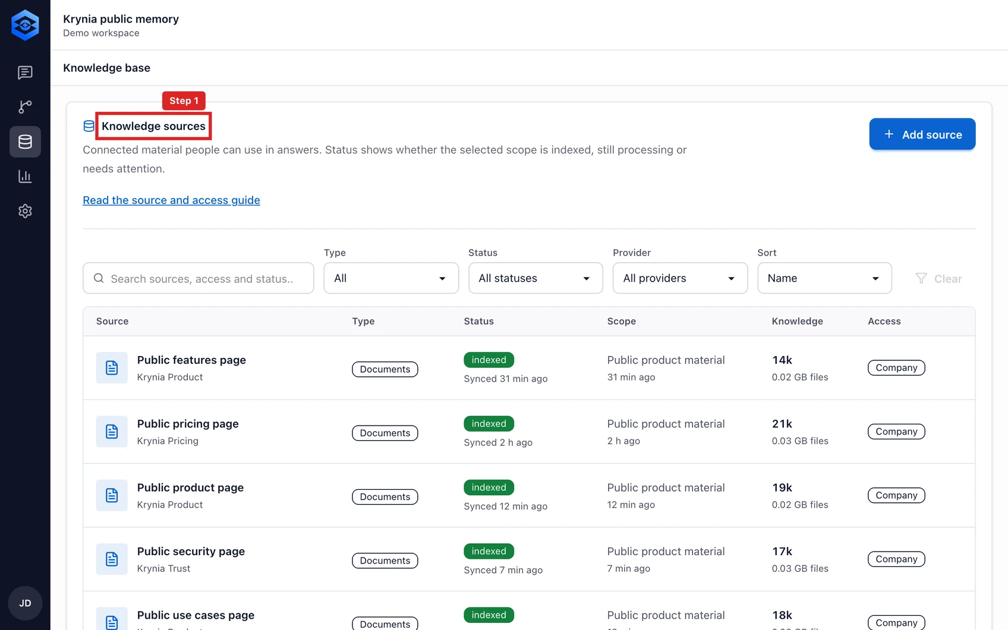Click the document icon for Public security page
This screenshot has height=630, width=1008.
point(112,559)
